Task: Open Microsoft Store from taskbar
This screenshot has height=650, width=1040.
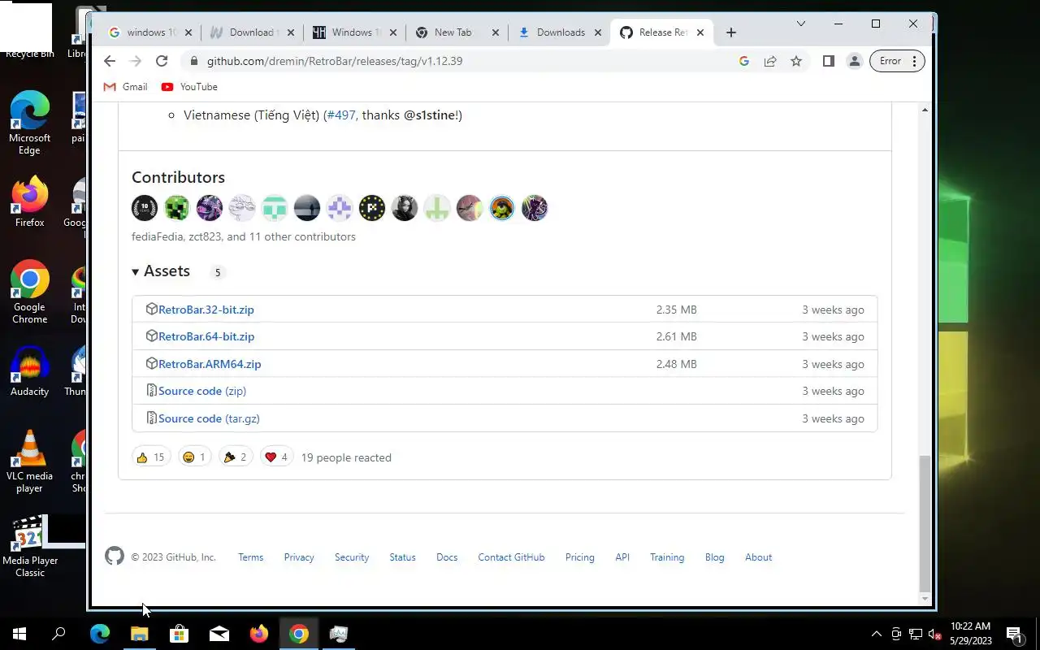Action: click(x=179, y=634)
